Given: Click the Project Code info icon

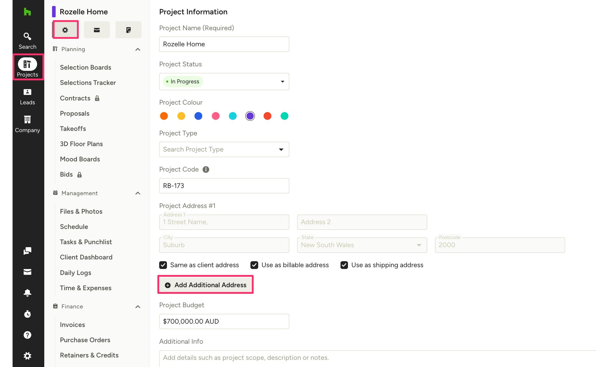Looking at the screenshot, I should click(x=206, y=169).
